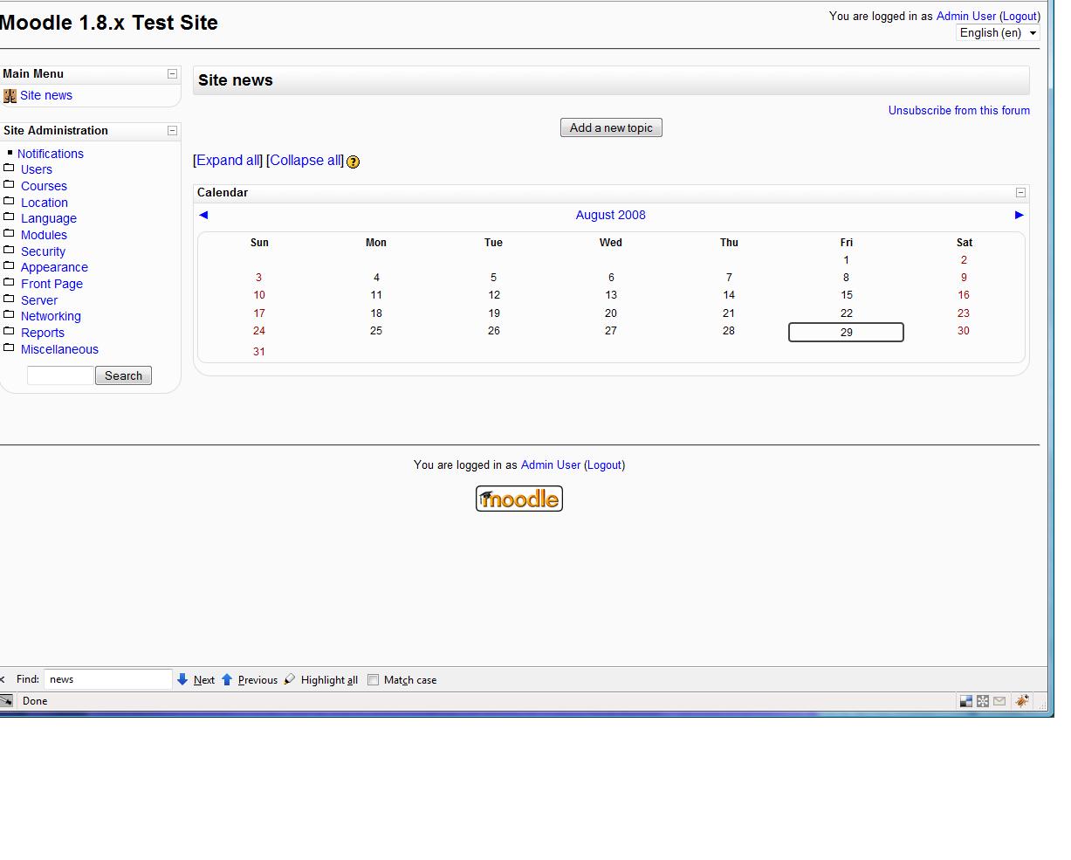
Task: Click the Expand all link
Action: [x=228, y=161]
